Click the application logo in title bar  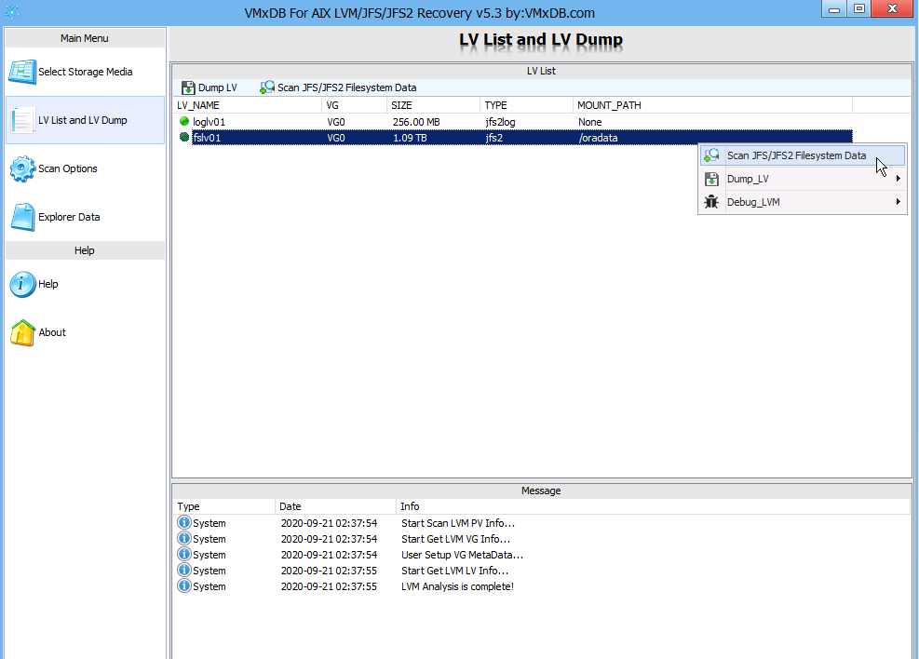tap(12, 12)
